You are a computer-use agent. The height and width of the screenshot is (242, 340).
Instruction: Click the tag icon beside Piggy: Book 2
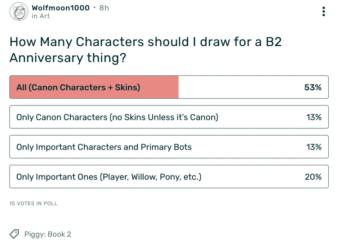tap(14, 234)
